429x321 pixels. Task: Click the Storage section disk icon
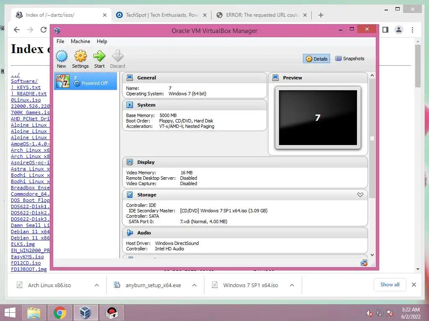(x=130, y=195)
